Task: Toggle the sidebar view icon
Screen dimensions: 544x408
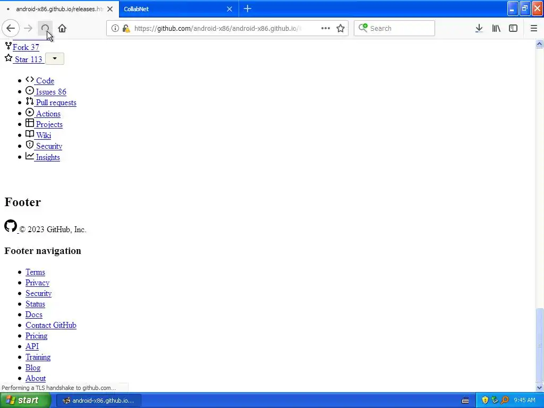Action: tap(513, 28)
